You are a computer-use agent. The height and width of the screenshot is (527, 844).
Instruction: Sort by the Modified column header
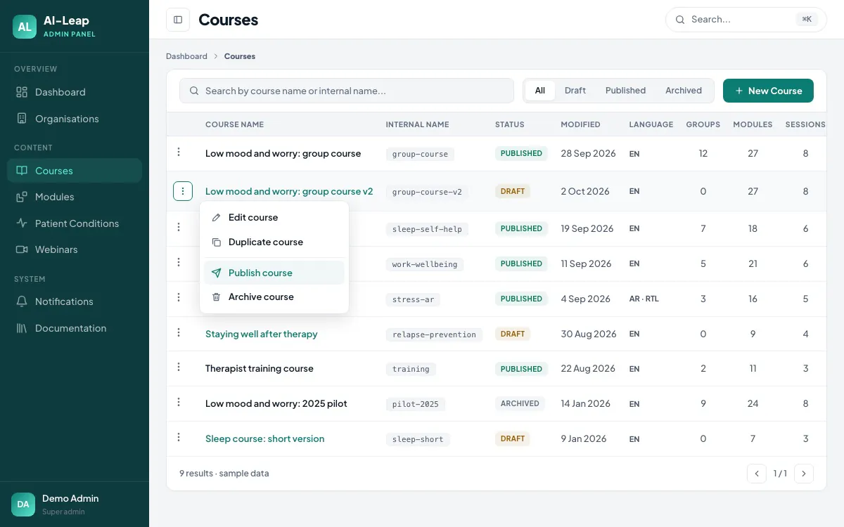pos(580,124)
